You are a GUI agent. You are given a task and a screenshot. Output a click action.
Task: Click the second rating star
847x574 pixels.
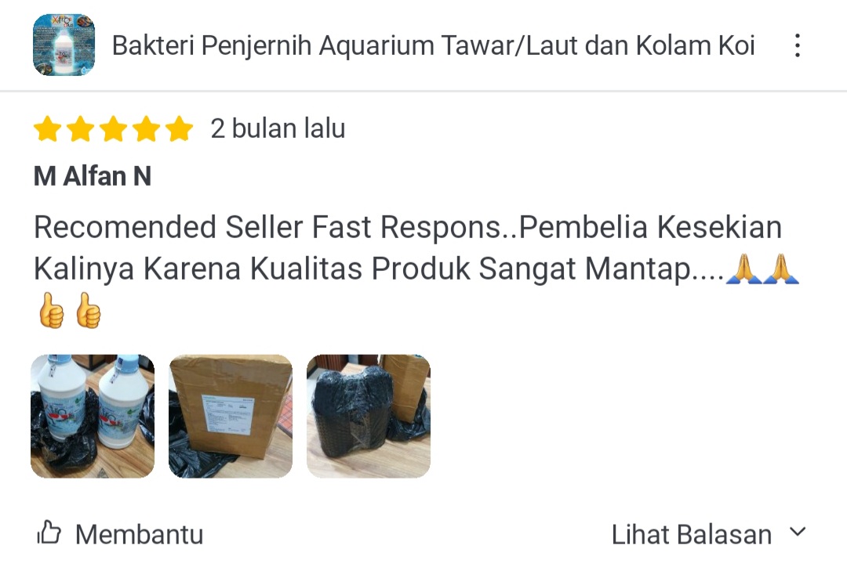click(x=81, y=129)
